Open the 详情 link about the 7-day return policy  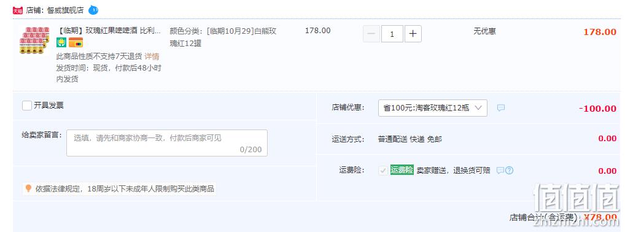click(x=152, y=56)
